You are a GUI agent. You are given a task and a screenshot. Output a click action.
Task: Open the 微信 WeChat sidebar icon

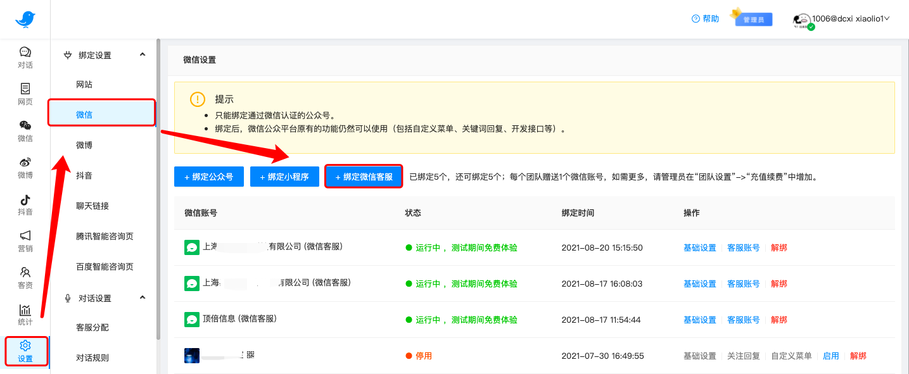(x=25, y=126)
